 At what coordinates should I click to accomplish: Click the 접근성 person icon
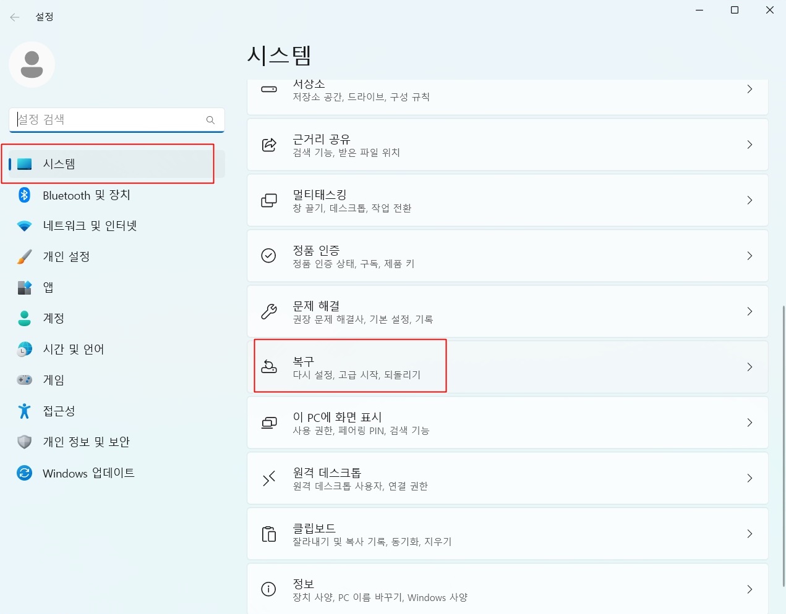pos(24,411)
